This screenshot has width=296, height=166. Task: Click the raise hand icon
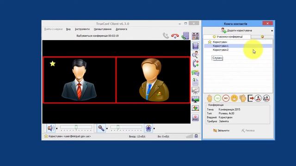pyautogui.click(x=209, y=98)
